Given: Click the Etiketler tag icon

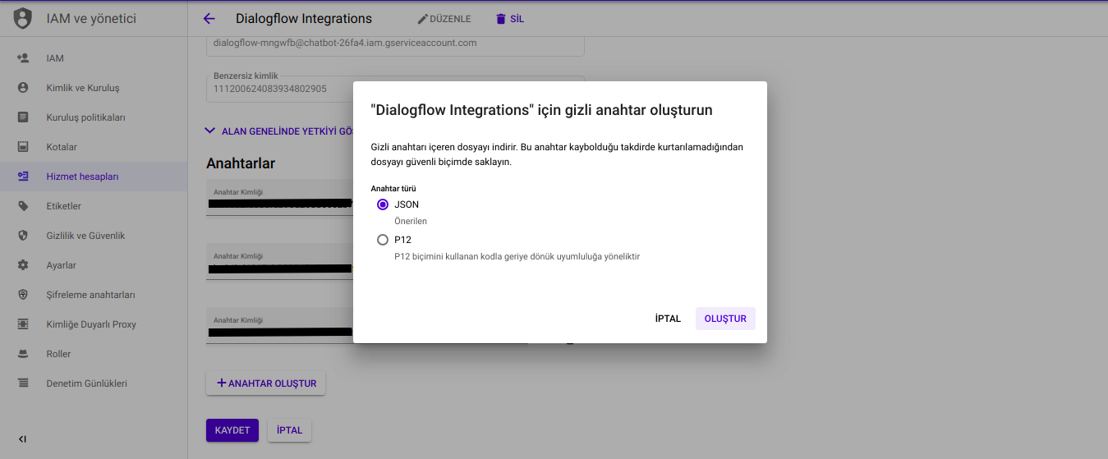Looking at the screenshot, I should tap(23, 206).
